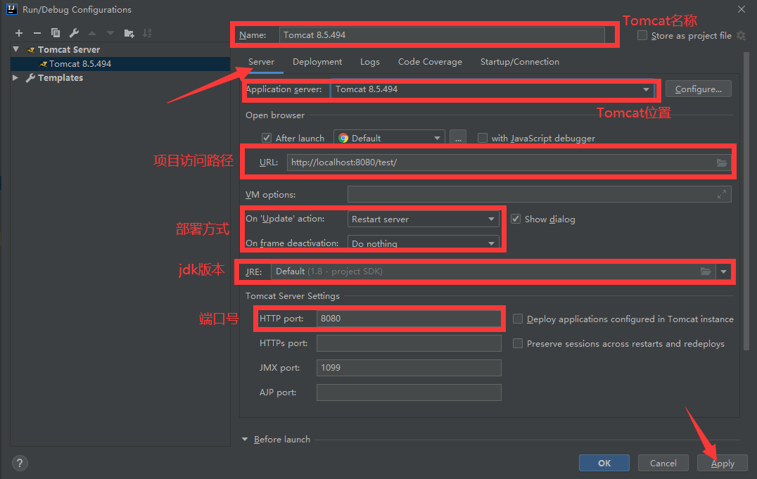The height and width of the screenshot is (479, 757).
Task: Create new folder icon in toolbar
Action: tap(129, 33)
